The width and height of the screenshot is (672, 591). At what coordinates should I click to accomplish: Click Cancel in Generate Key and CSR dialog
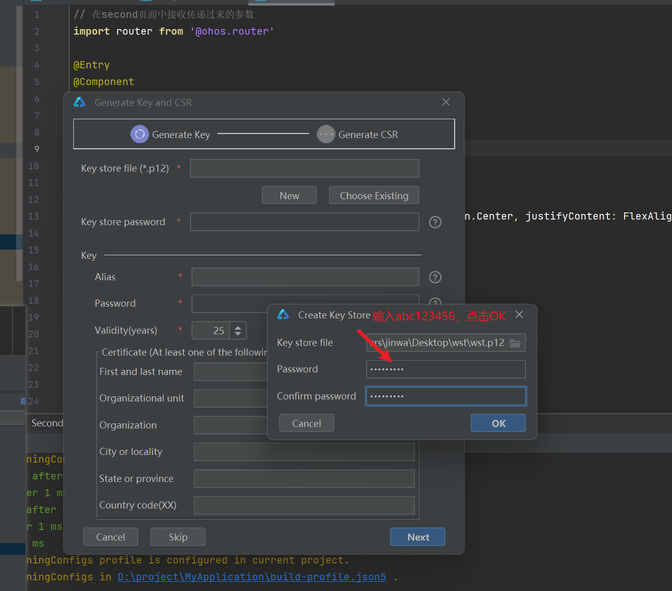(x=110, y=537)
